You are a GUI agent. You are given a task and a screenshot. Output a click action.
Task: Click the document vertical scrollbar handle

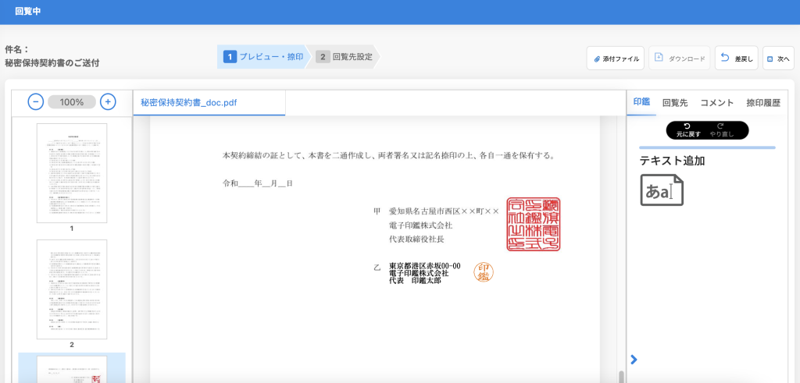click(621, 377)
